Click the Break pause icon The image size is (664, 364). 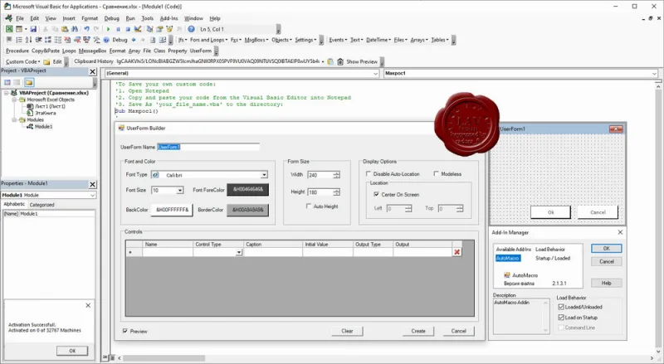[x=118, y=29]
